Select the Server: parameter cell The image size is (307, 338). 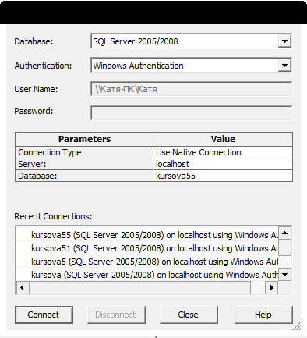(84, 164)
